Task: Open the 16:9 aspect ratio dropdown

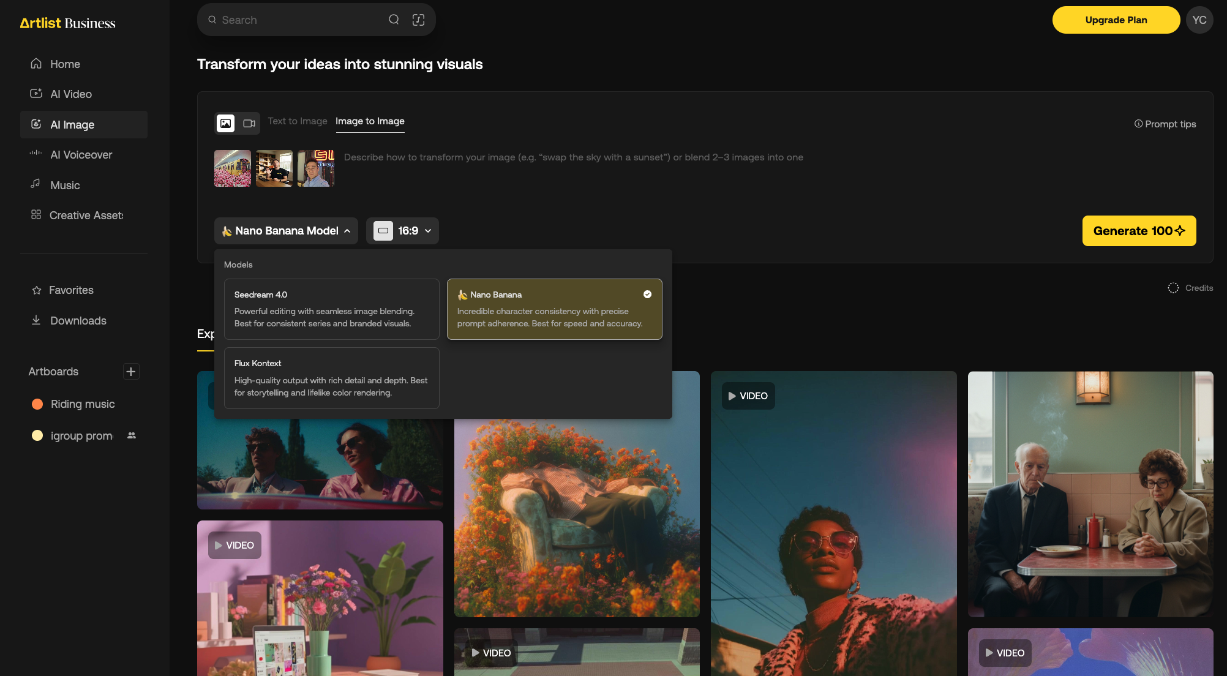Action: [402, 231]
